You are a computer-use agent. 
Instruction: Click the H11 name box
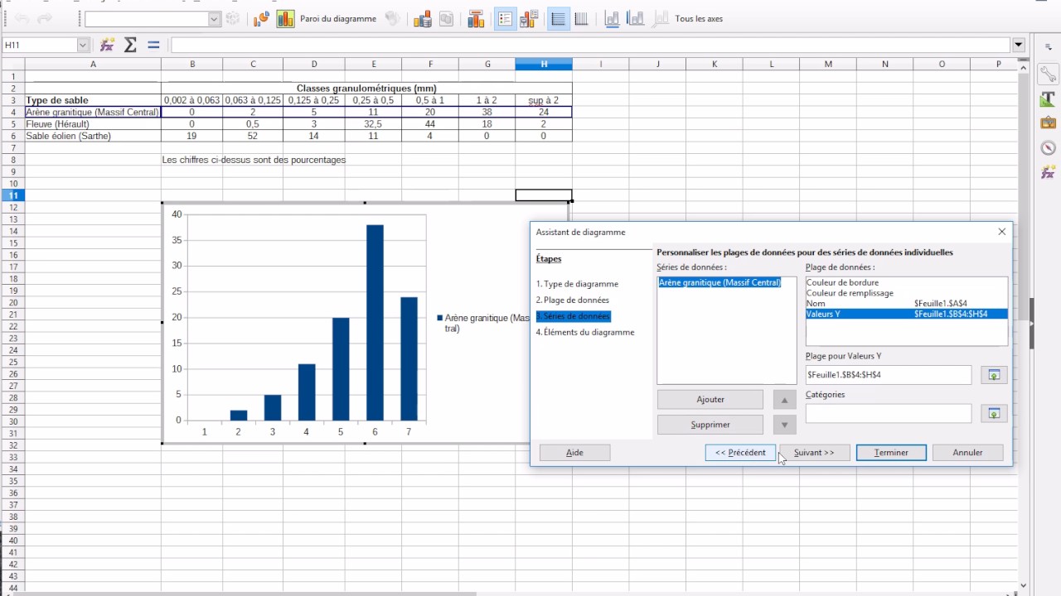[x=40, y=45]
